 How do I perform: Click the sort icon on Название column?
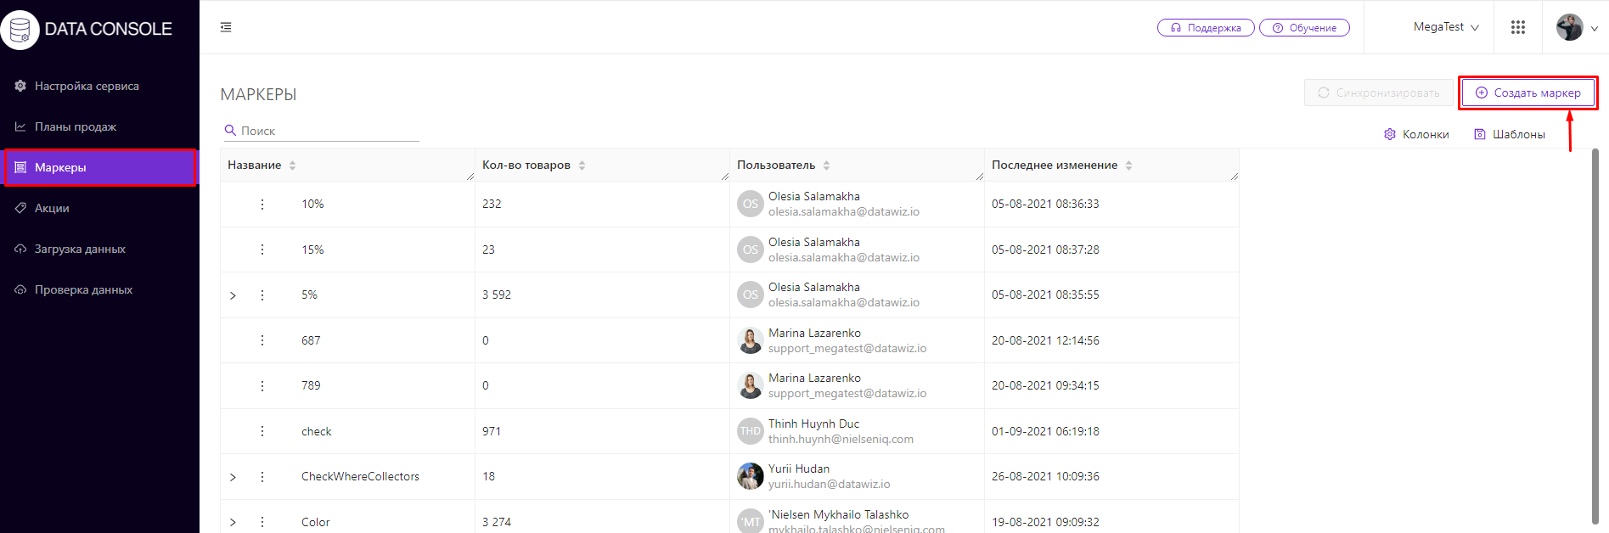tap(293, 166)
